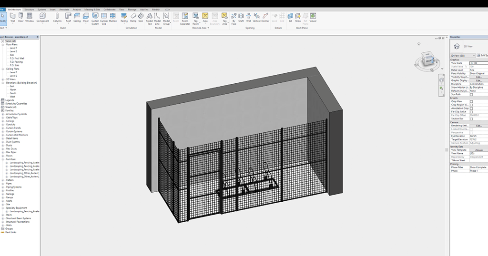The image size is (488, 256).
Task: Select the Model Group tool
Action: 166,19
